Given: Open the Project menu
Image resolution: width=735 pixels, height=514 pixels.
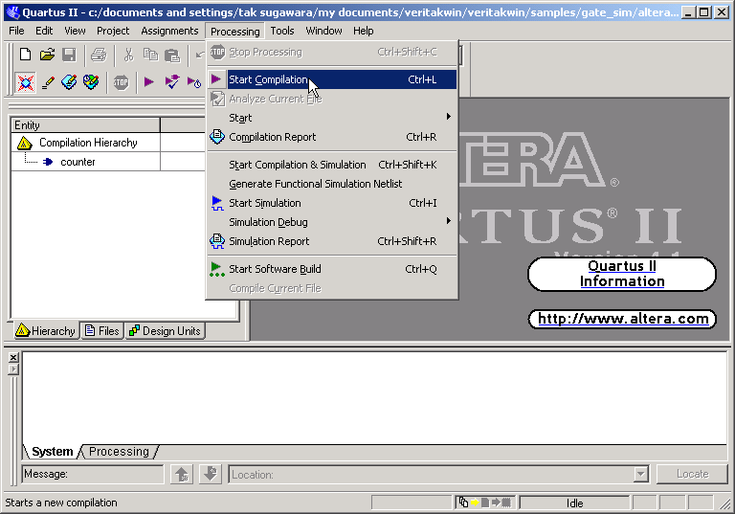Looking at the screenshot, I should pyautogui.click(x=113, y=31).
